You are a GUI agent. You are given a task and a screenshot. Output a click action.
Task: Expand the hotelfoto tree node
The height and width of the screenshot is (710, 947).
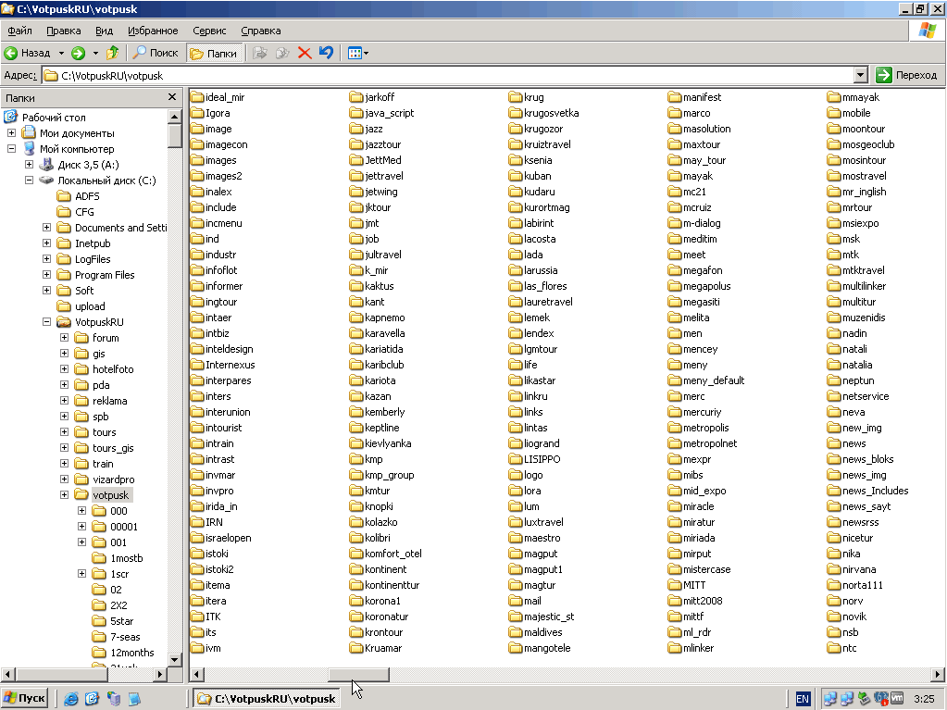click(x=64, y=369)
